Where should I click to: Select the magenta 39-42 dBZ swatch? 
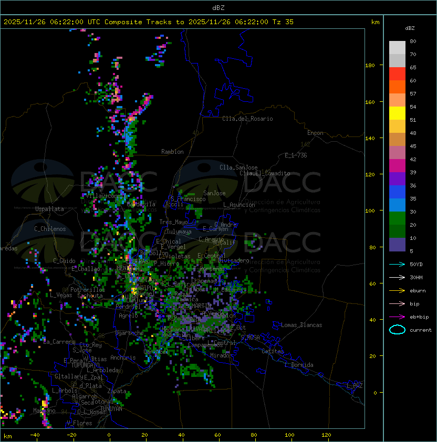[397, 165]
